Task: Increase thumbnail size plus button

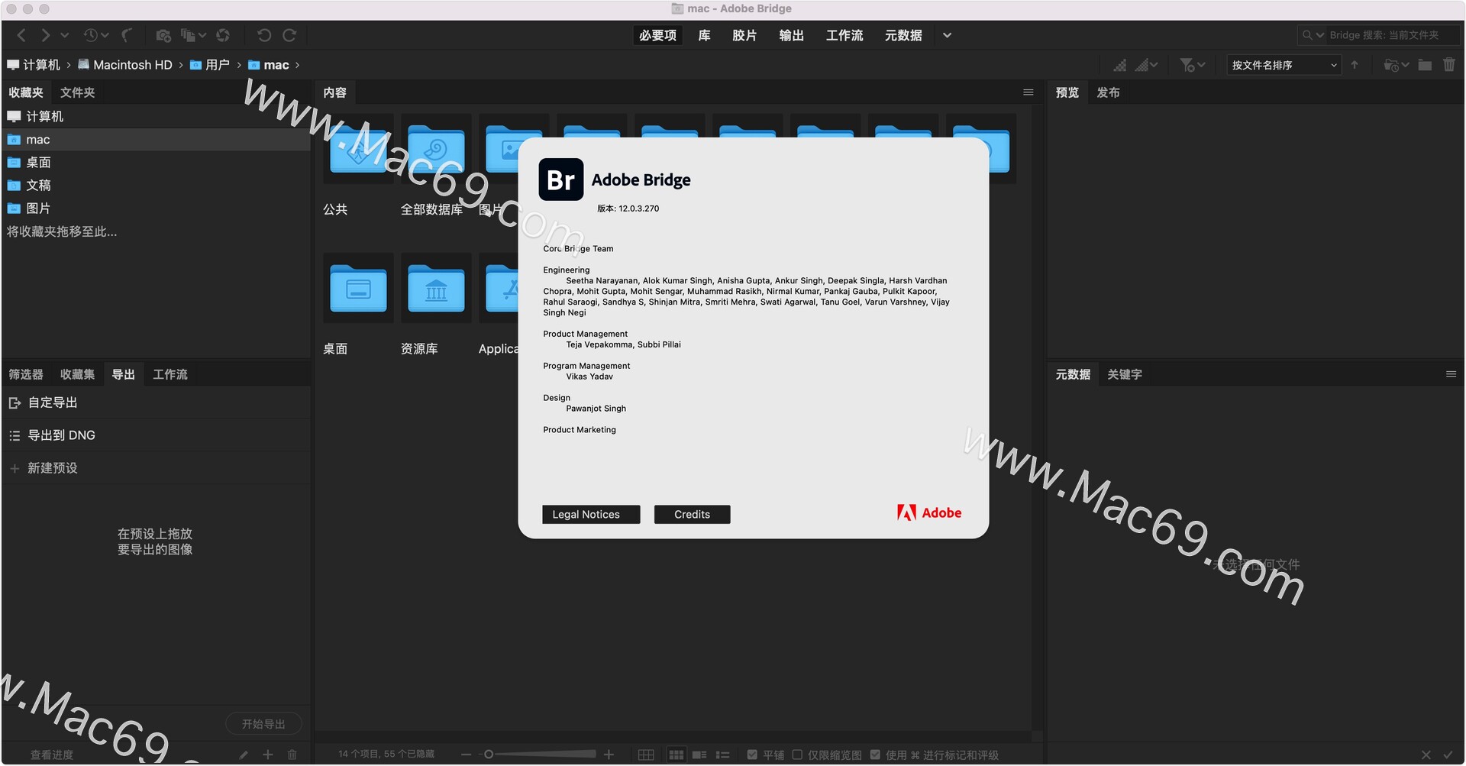Action: coord(609,755)
